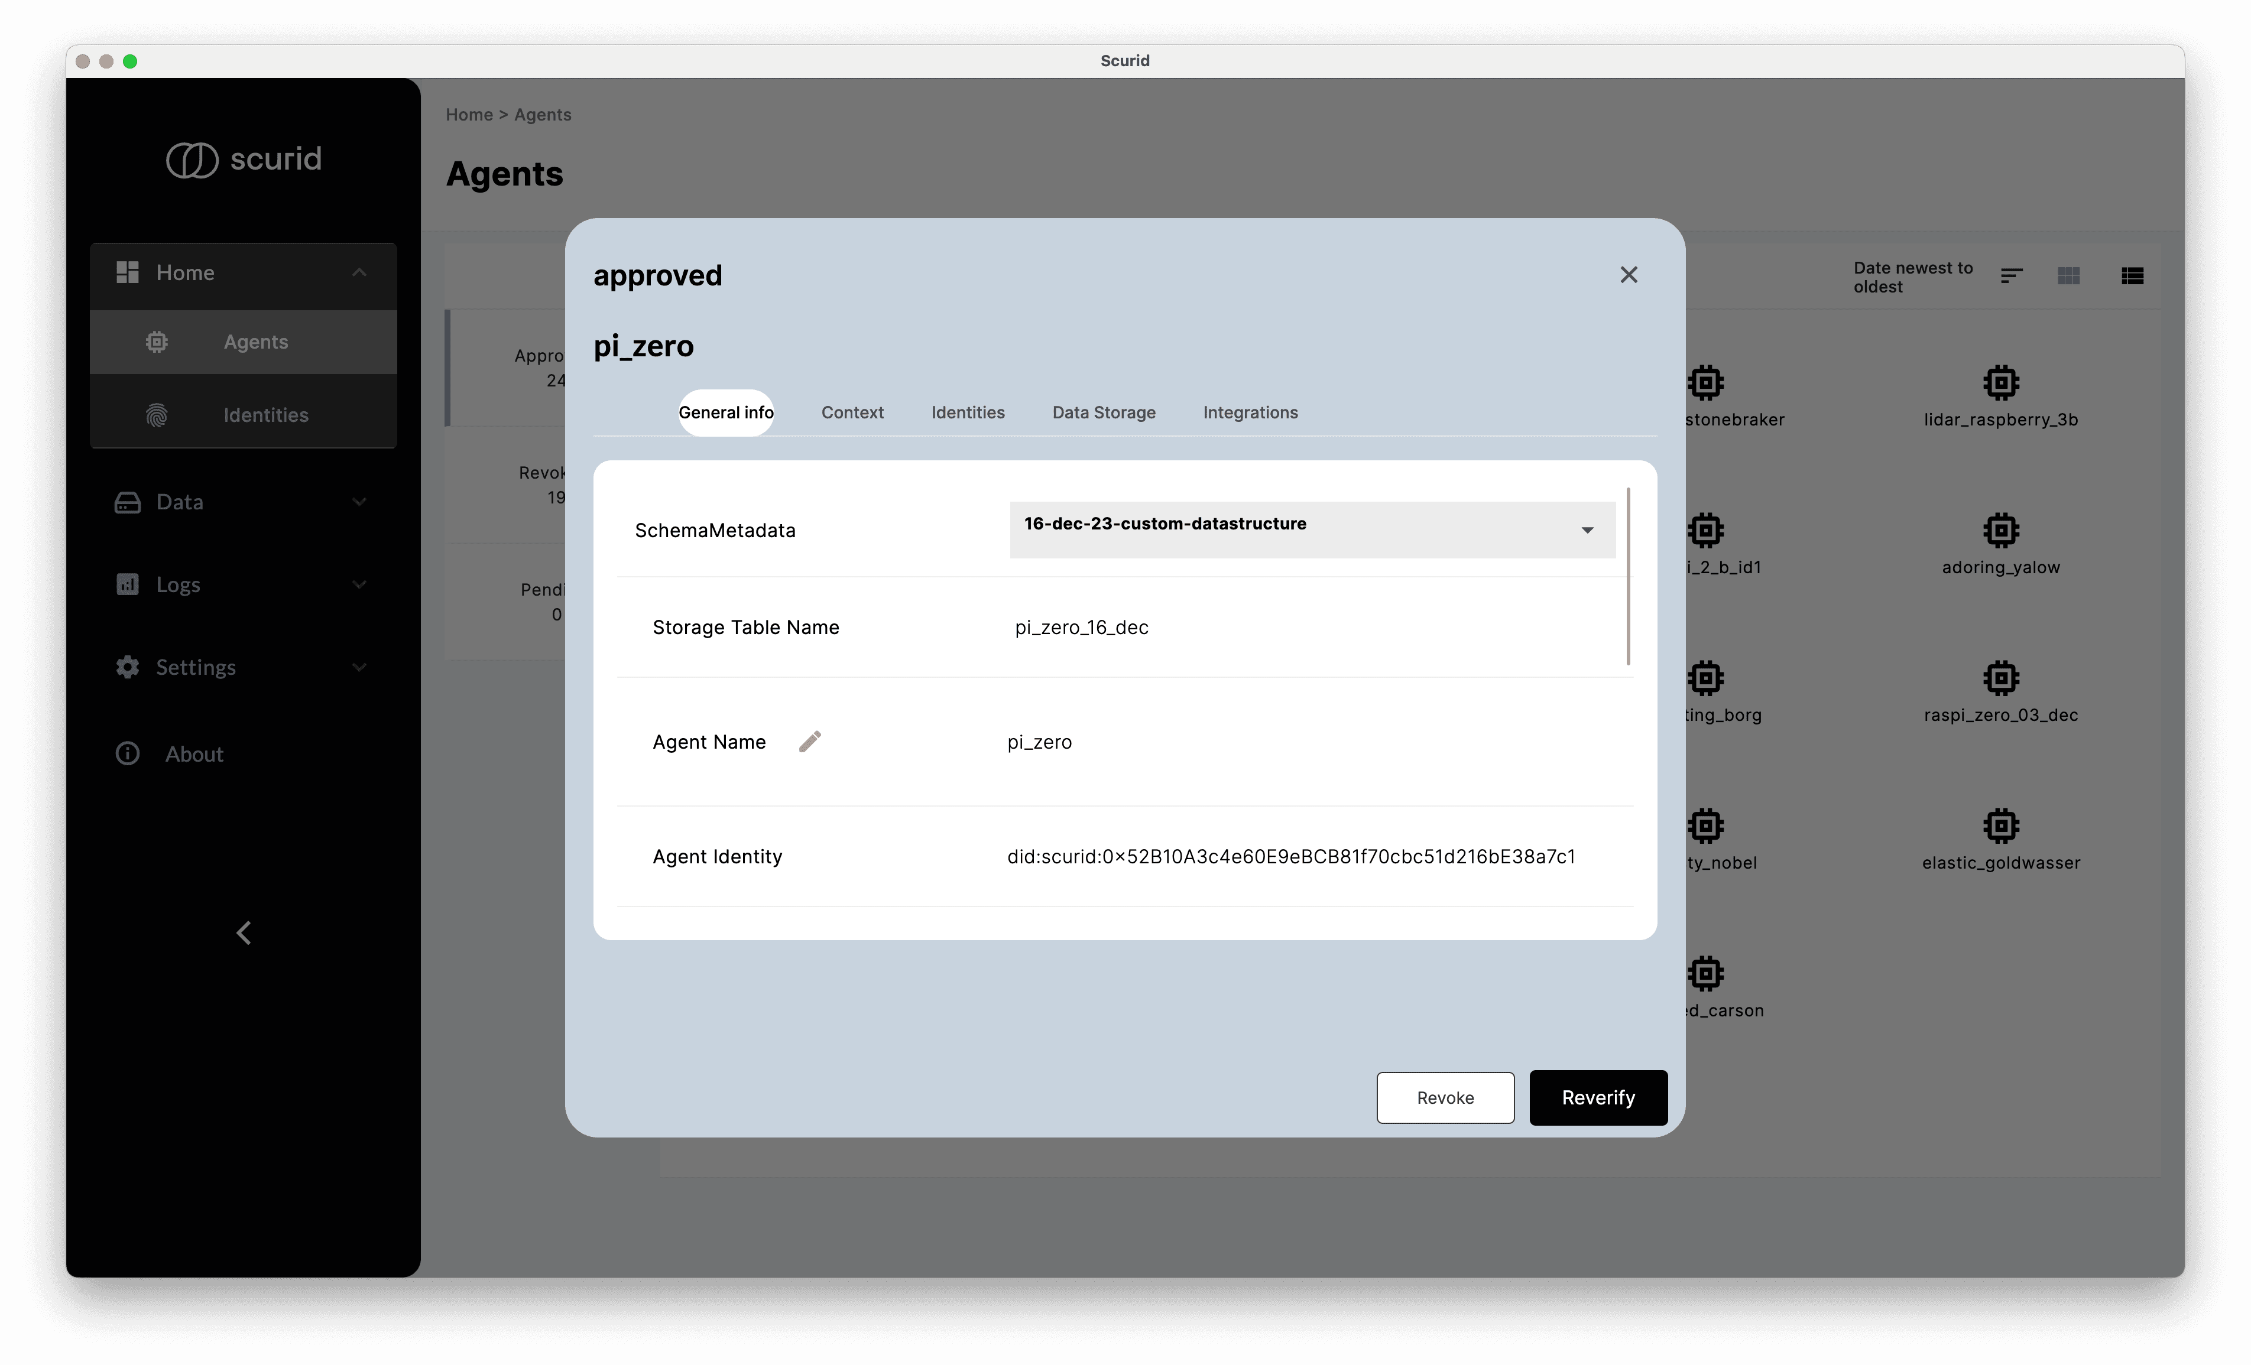Click the Revoke button
This screenshot has width=2251, height=1365.
(1444, 1097)
